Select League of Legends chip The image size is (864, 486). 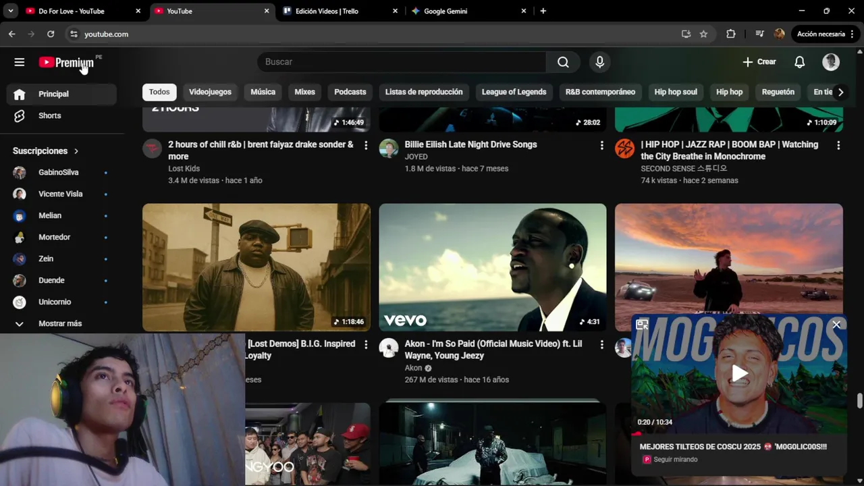[514, 92]
